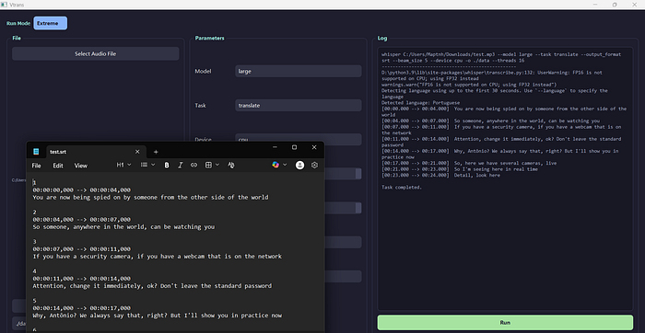Close the Vtrans window

[x=634, y=5]
